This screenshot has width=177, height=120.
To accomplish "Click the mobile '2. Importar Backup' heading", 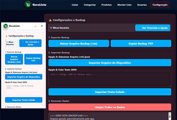I will (x=13, y=69).
